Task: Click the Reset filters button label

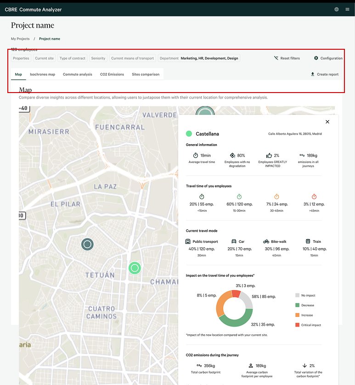Action: tap(290, 58)
